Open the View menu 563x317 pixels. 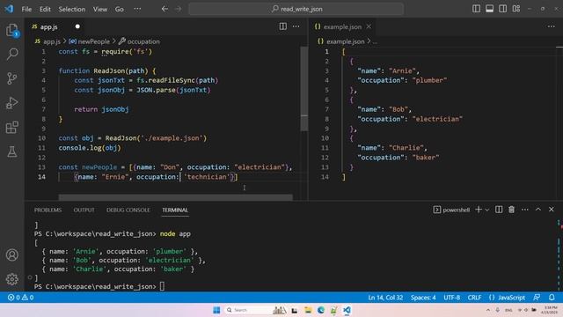[100, 9]
